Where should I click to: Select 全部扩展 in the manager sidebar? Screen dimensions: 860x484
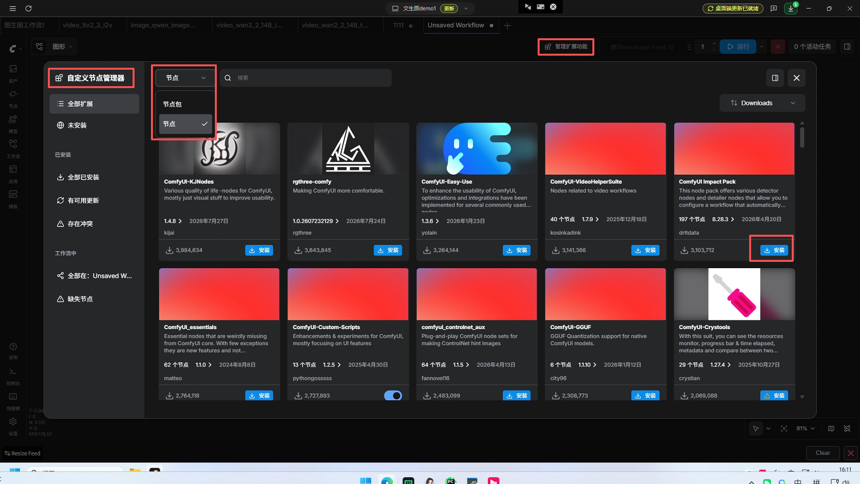pos(94,104)
